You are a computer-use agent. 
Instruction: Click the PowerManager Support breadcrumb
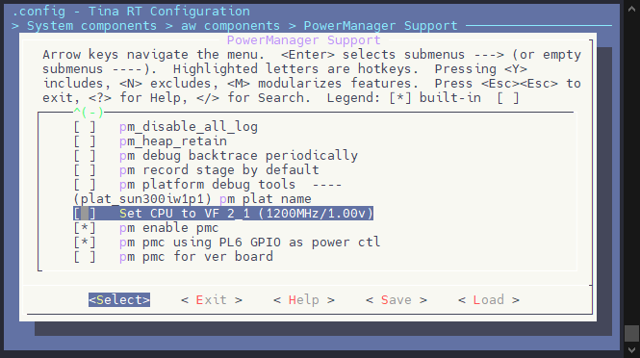point(380,26)
